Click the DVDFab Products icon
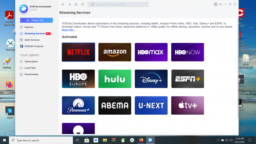The width and height of the screenshot is (256, 144). pyautogui.click(x=21, y=46)
